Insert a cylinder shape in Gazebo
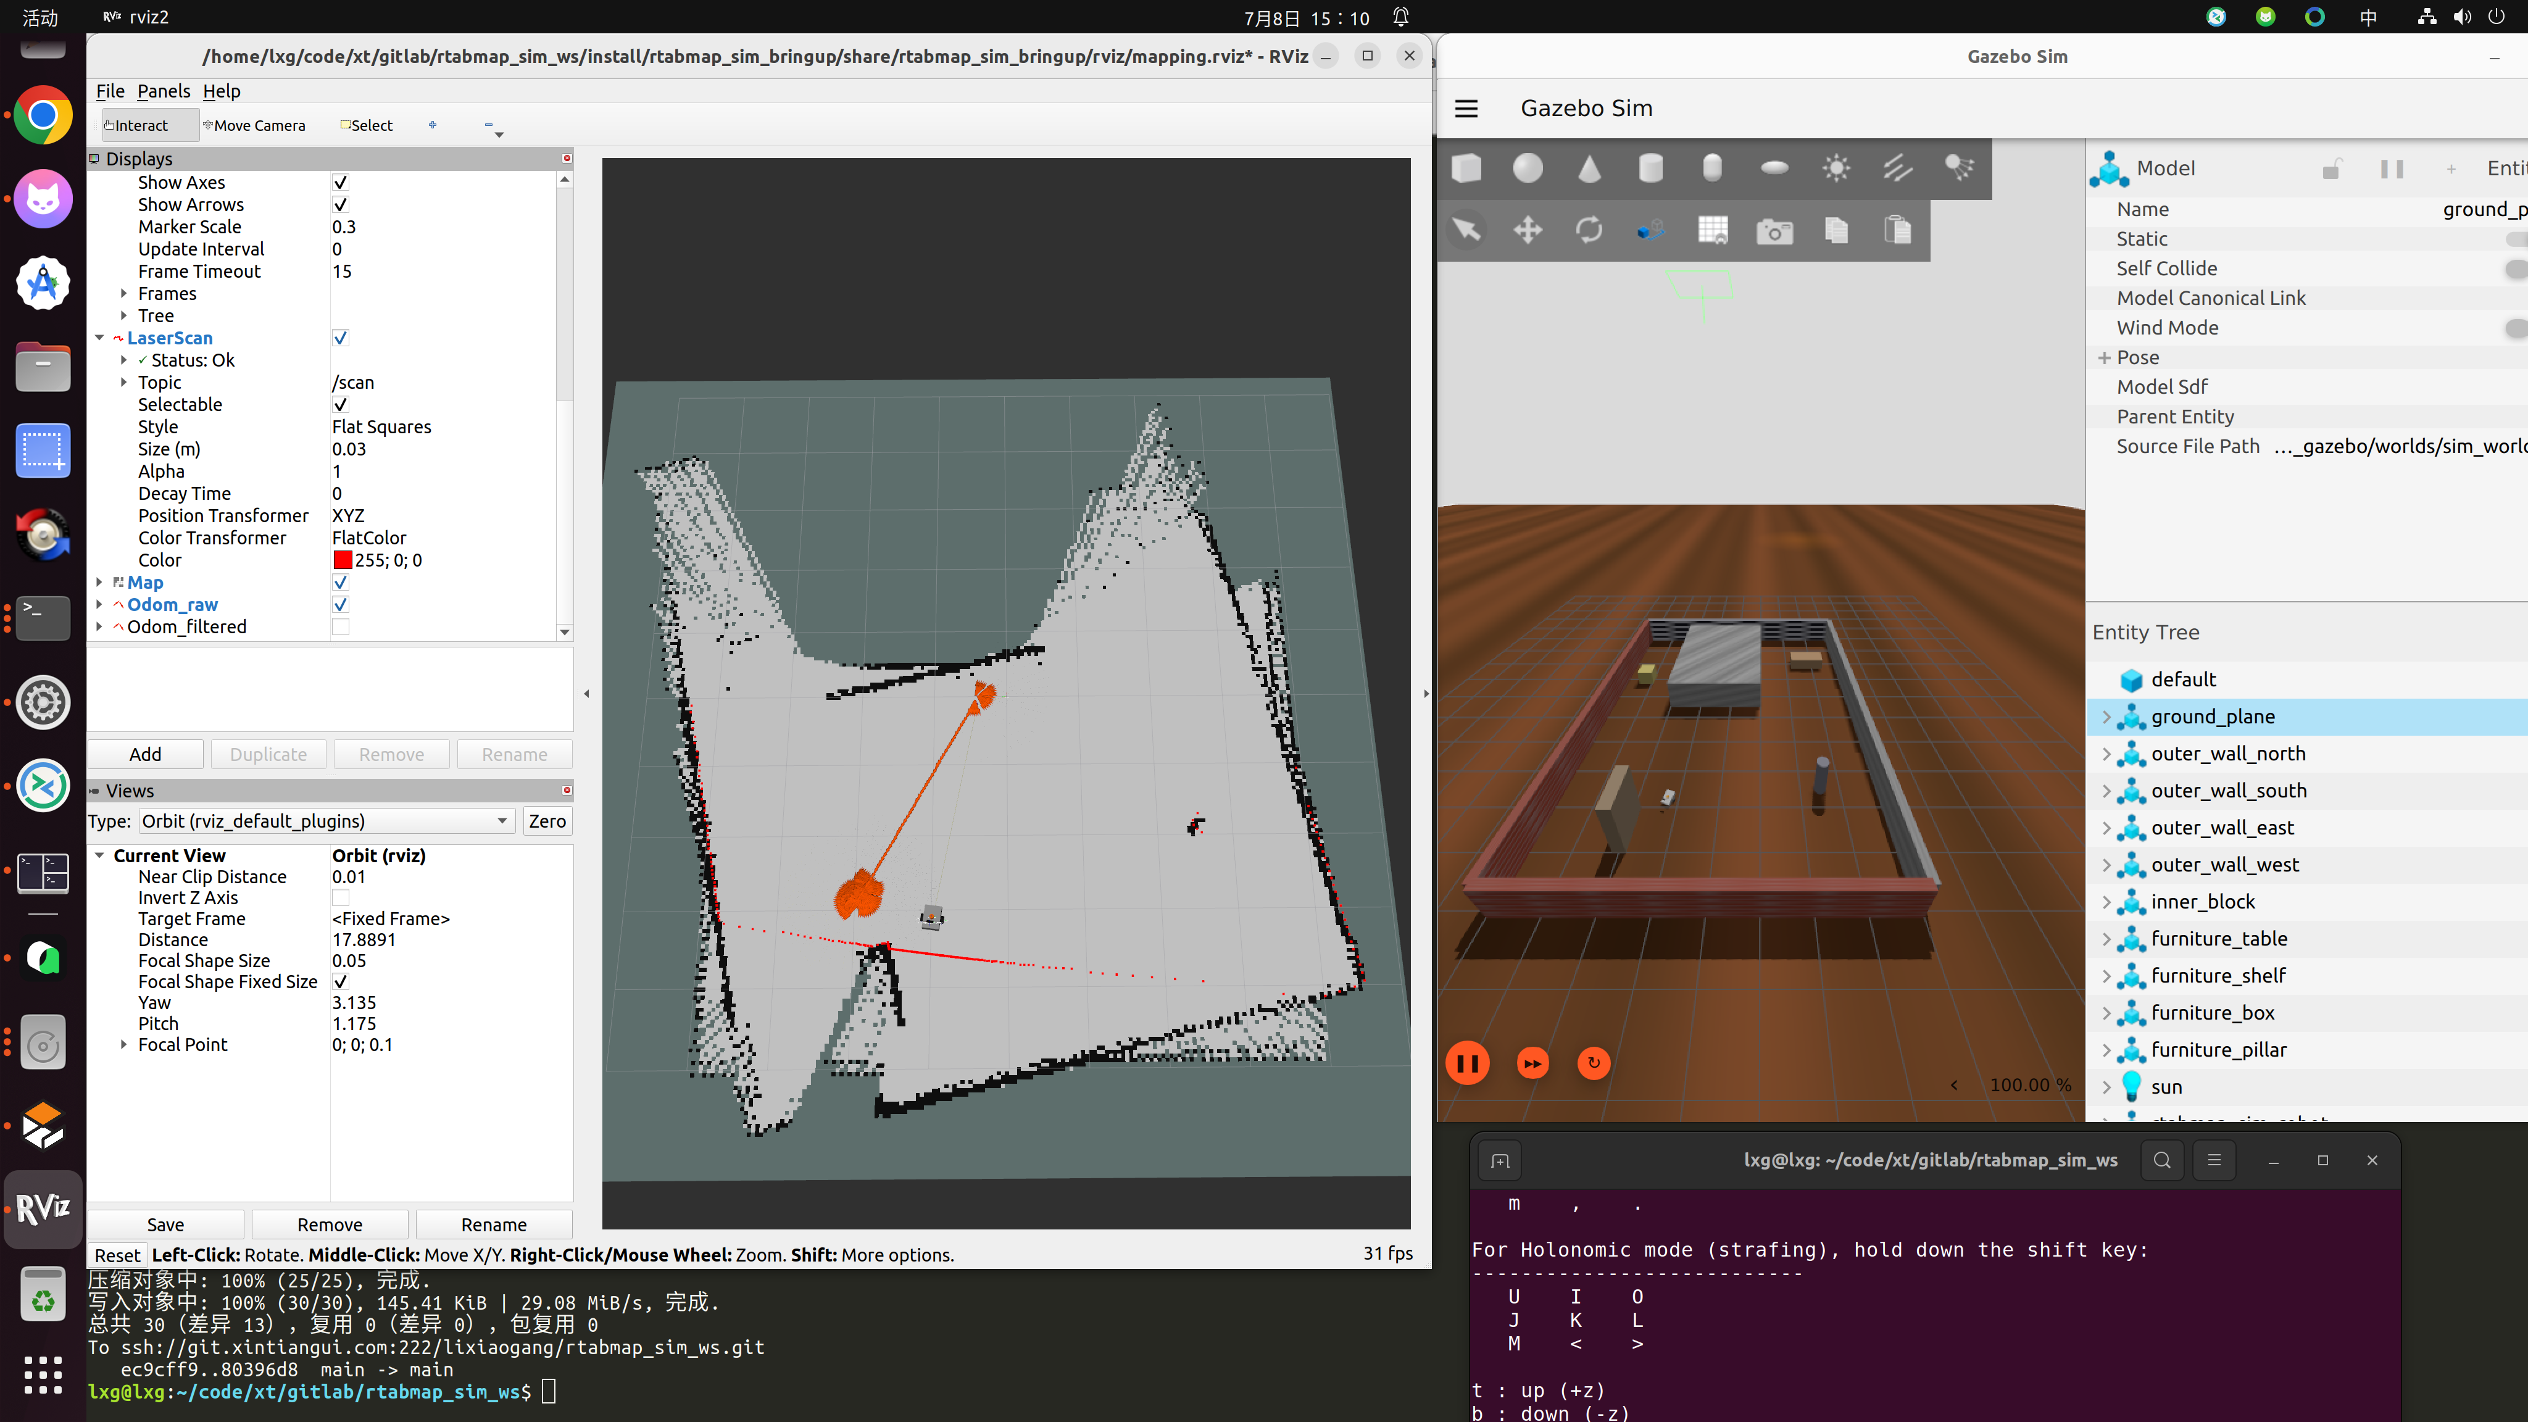Screen dimensions: 2528x1422 click(1650, 168)
